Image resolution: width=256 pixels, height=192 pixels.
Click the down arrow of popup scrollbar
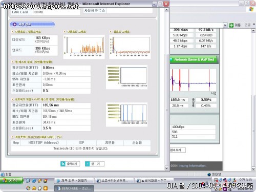pos(166,168)
